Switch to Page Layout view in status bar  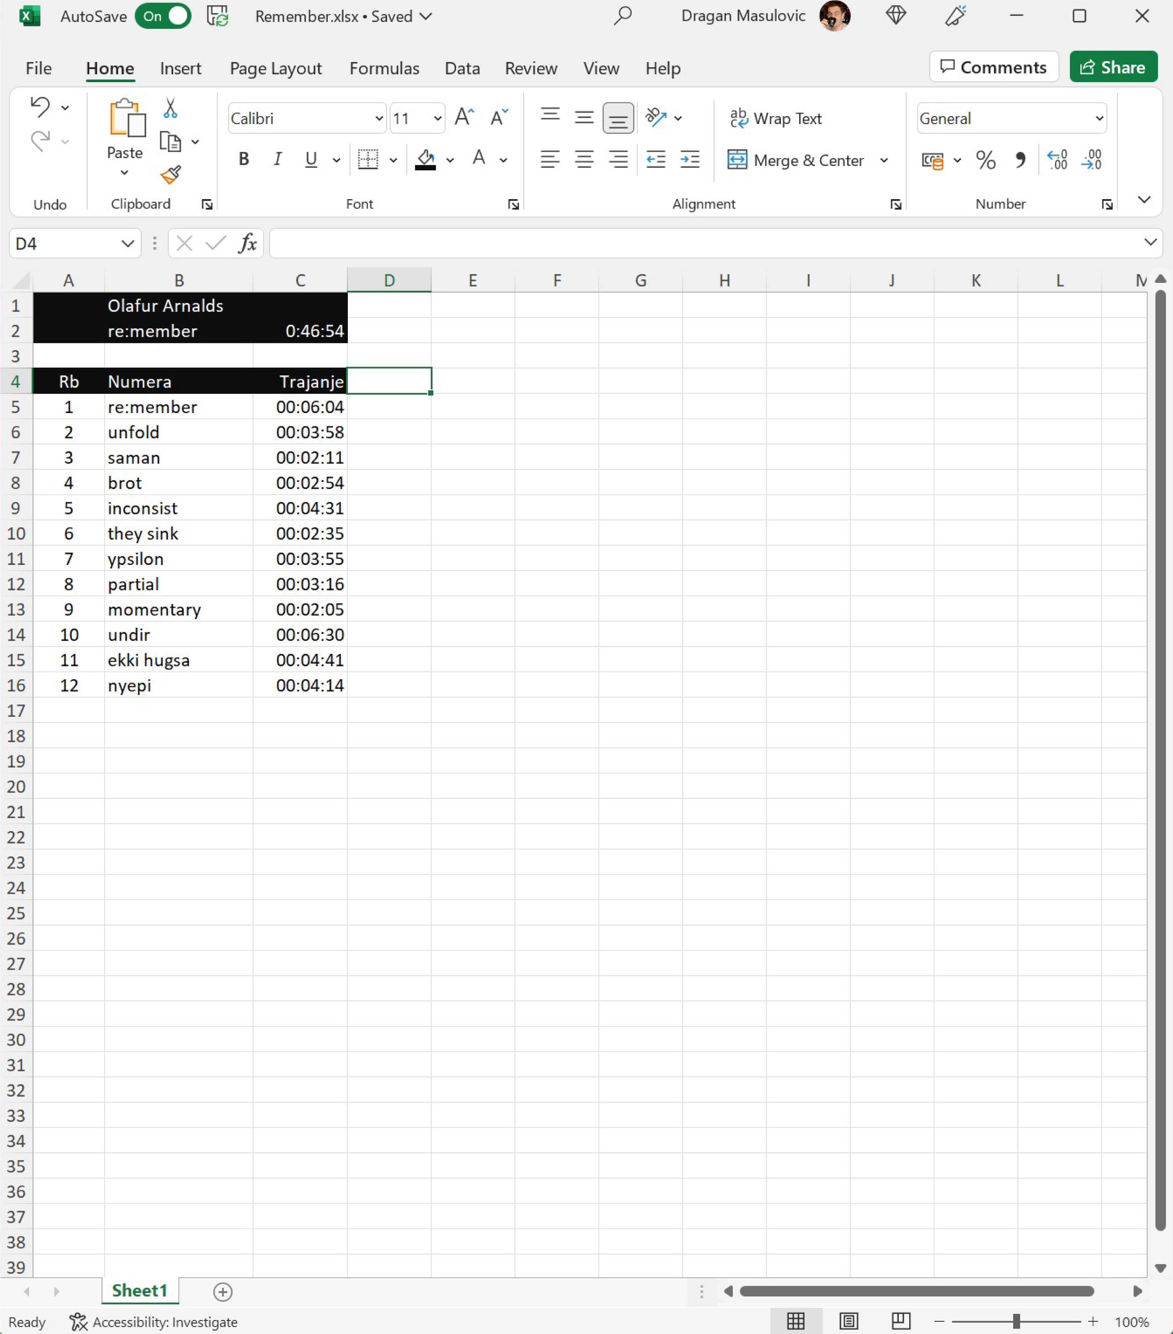tap(848, 1322)
